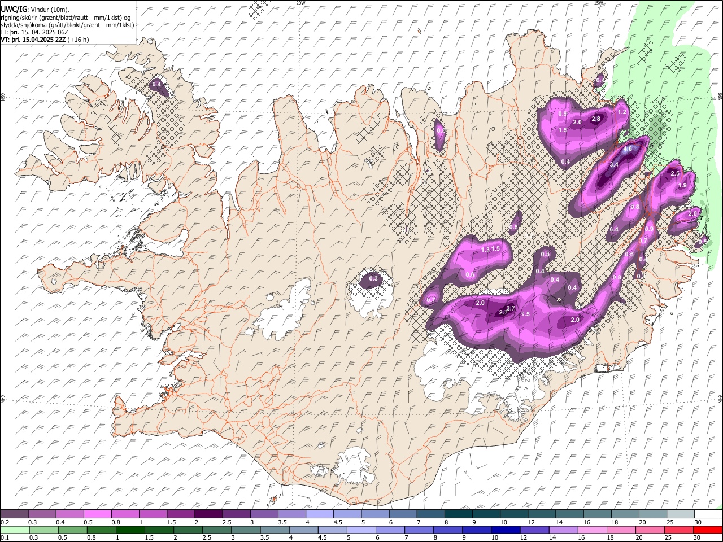723x542 pixels.
Task: Click the '0.3' value on the central glacier
Action: point(373,278)
